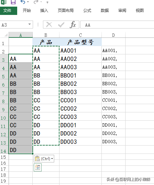Select cell B8 containing CC
This screenshot has width=154, height=185.
(46, 100)
